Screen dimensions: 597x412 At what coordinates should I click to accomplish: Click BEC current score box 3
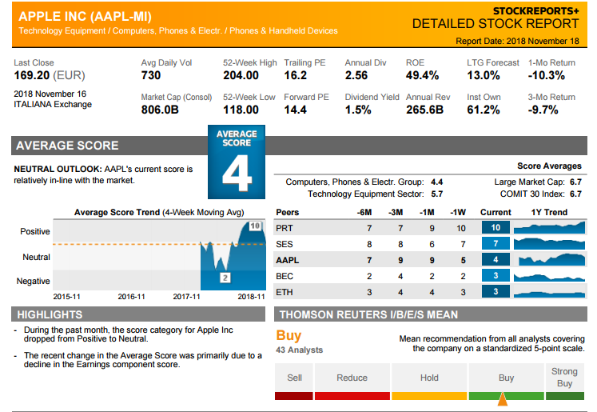[496, 275]
